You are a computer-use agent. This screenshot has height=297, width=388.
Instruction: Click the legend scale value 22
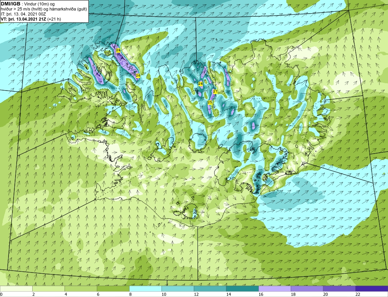click(358, 295)
